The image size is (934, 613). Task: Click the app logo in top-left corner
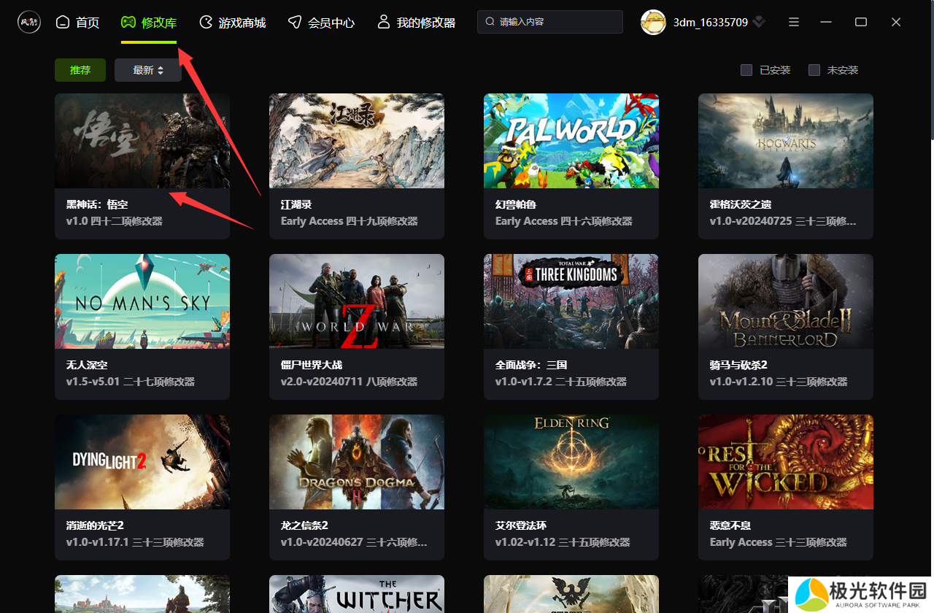(29, 22)
